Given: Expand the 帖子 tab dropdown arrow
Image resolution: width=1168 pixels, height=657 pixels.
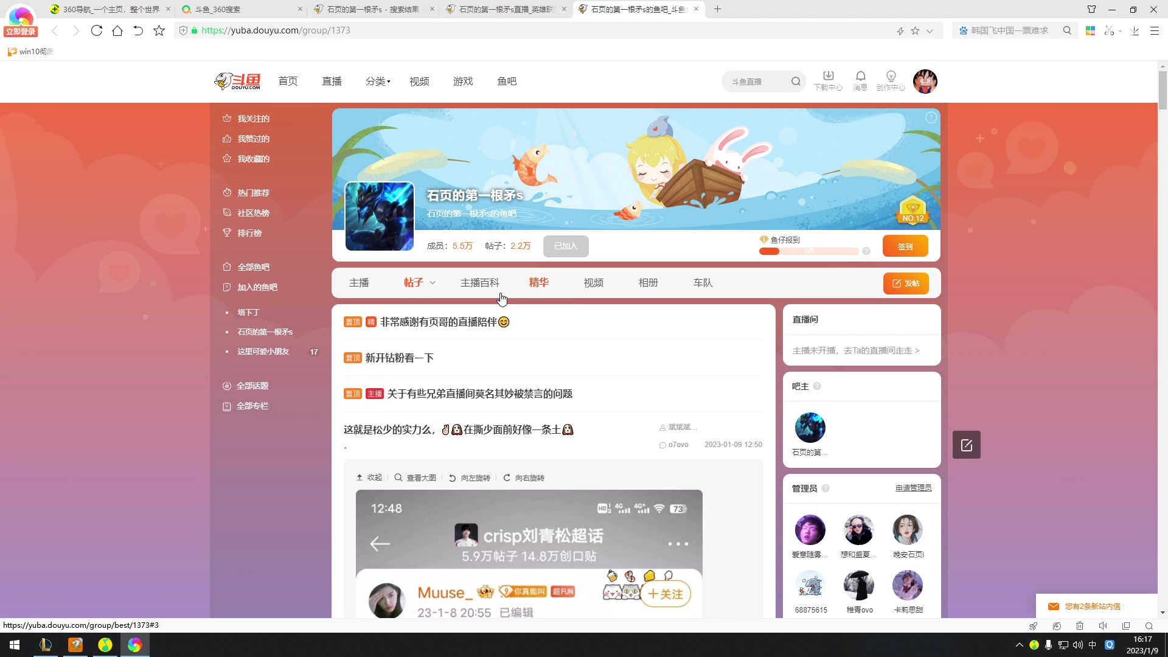Looking at the screenshot, I should (x=433, y=283).
